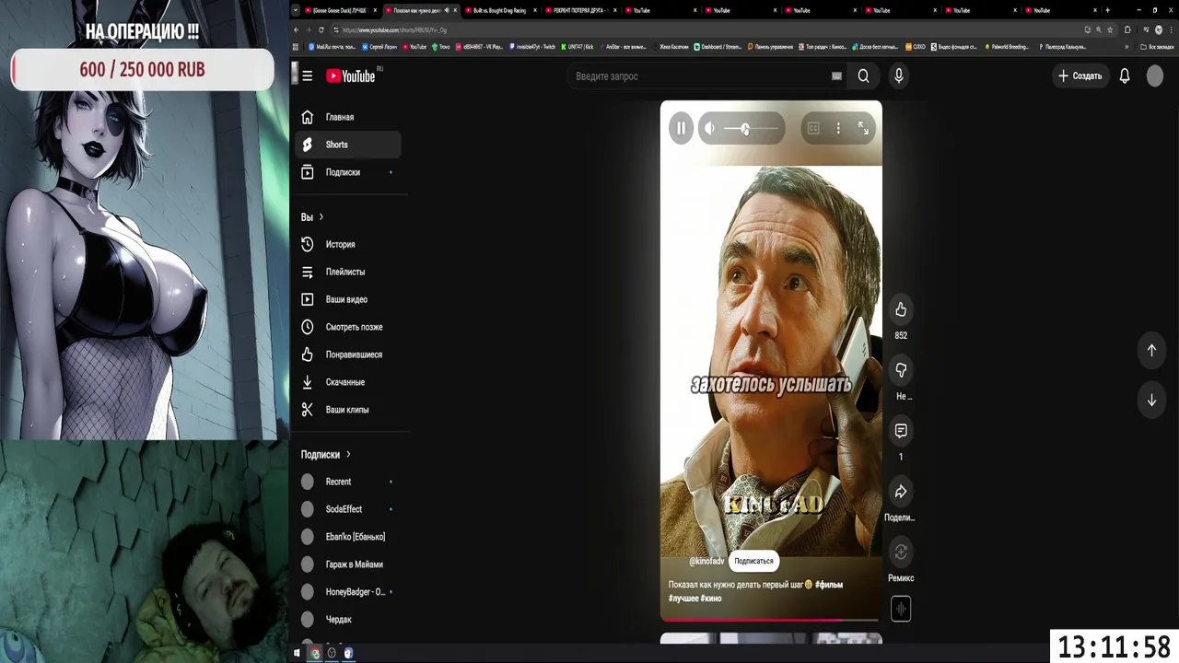
Task: Click the OBS Studio taskbar icon
Action: 332,653
